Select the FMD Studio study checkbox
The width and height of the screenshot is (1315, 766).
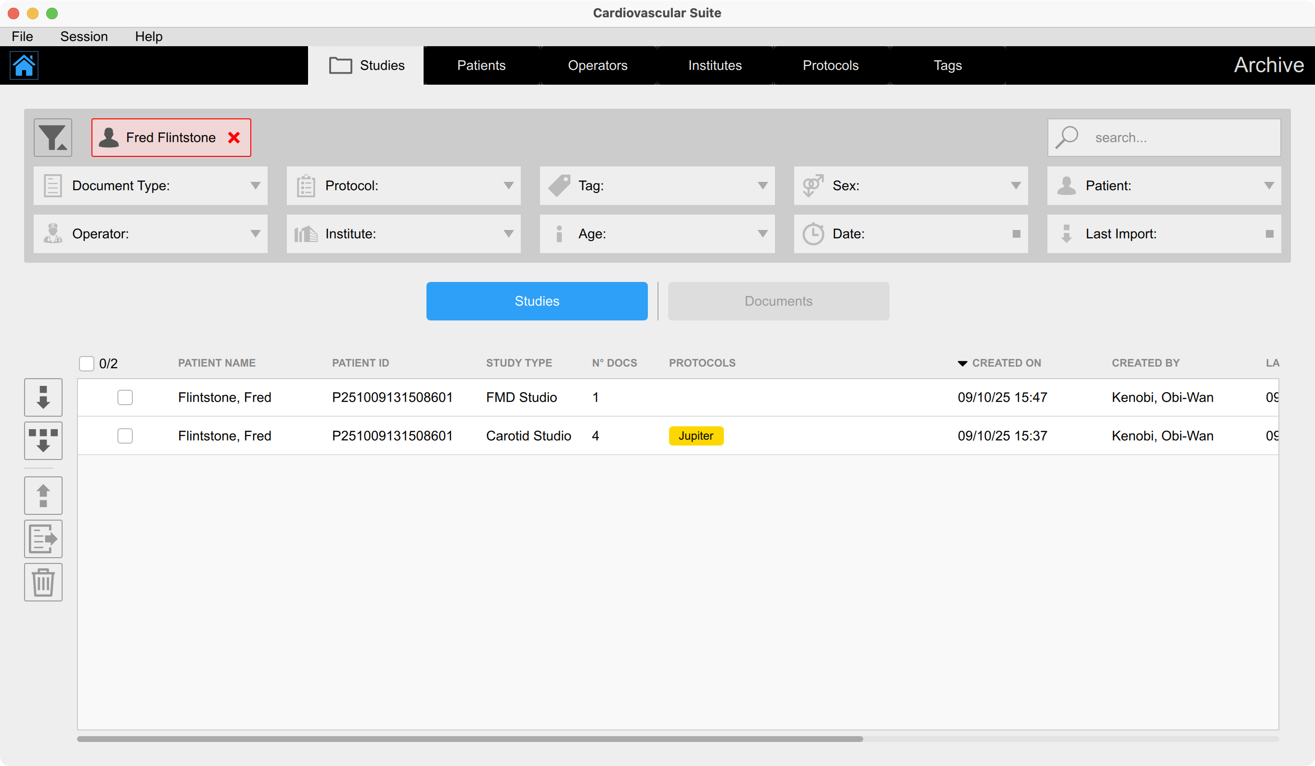tap(125, 397)
